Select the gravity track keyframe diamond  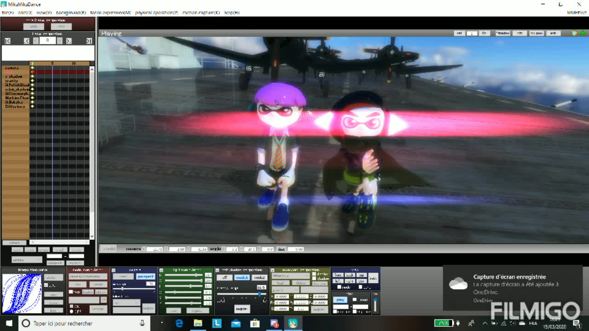pyautogui.click(x=32, y=80)
